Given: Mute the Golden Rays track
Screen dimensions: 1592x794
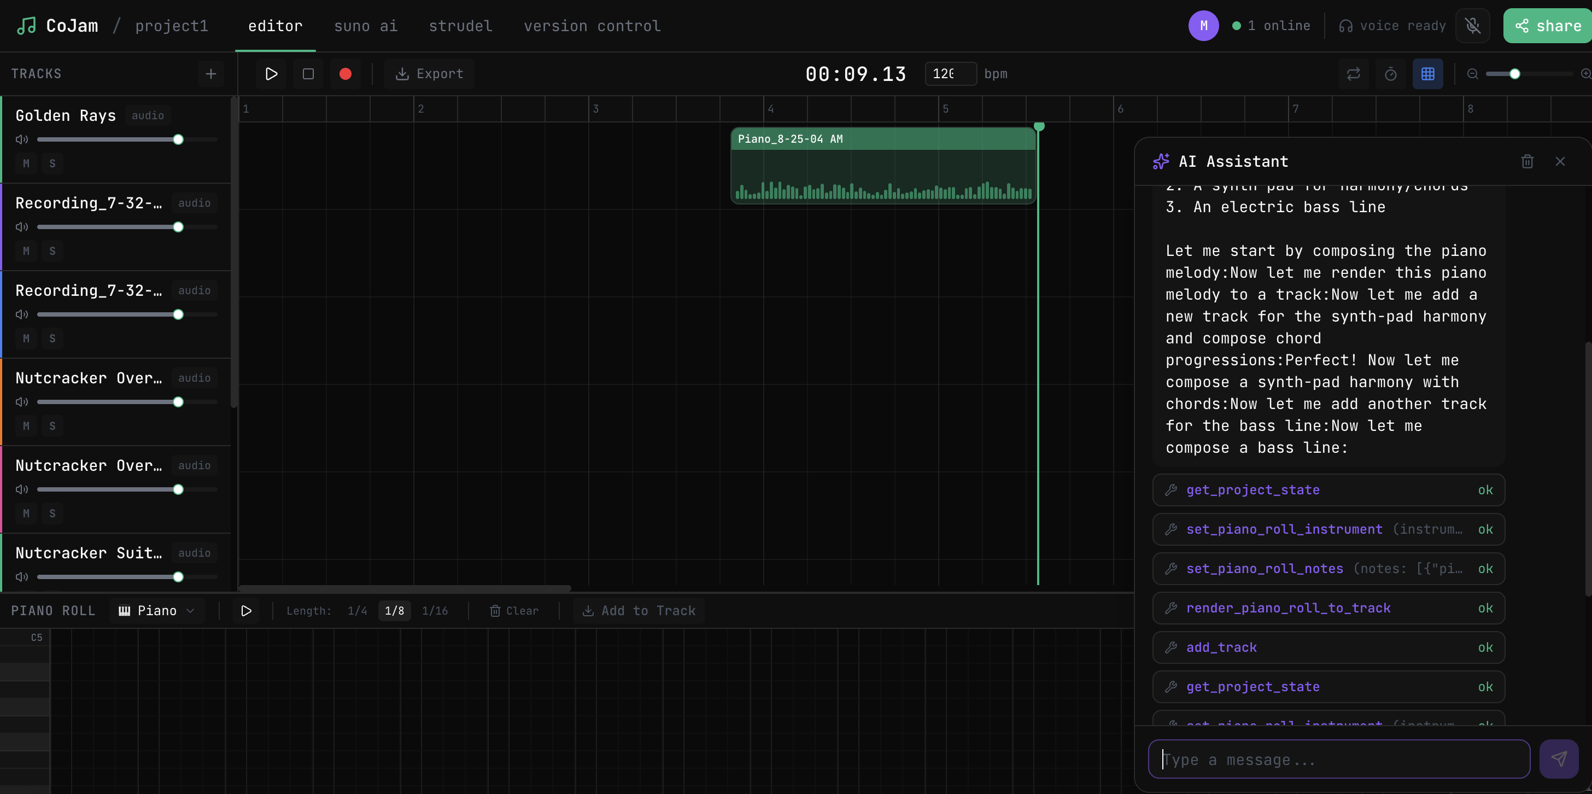Looking at the screenshot, I should (26, 164).
